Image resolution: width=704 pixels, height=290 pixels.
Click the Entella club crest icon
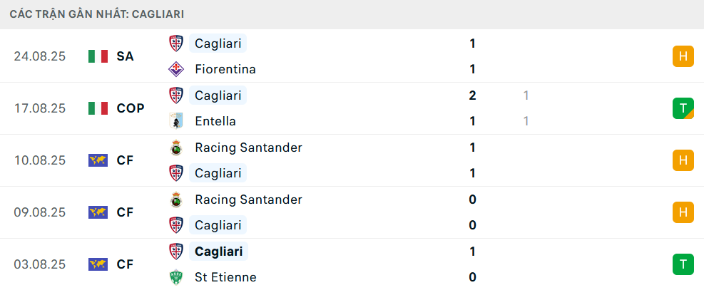click(175, 121)
